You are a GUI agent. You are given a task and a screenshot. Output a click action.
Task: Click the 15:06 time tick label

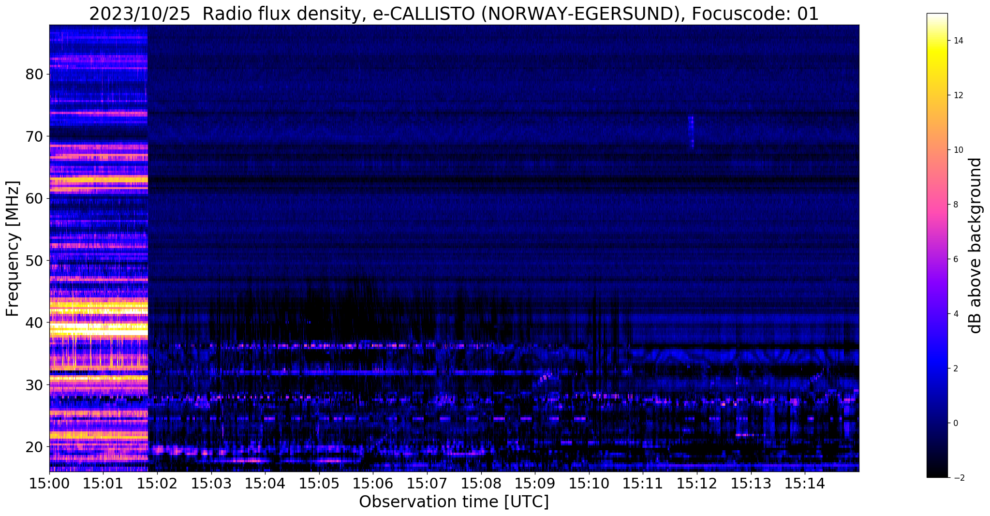pos(373,483)
